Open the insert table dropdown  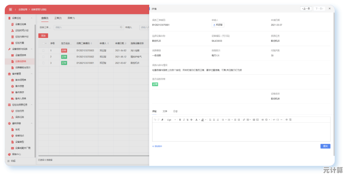(250, 120)
